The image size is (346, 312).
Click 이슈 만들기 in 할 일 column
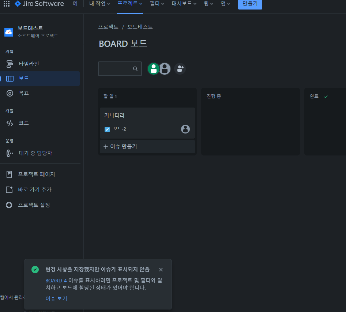coord(147,147)
